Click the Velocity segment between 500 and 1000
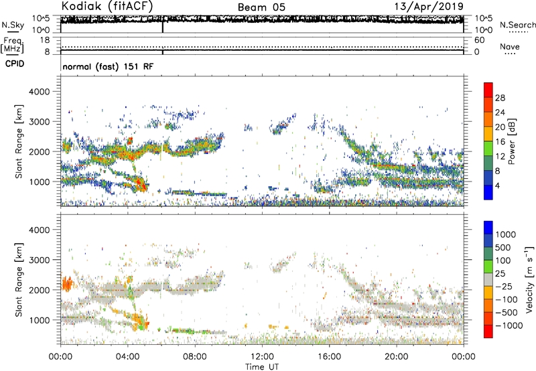 [x=488, y=240]
